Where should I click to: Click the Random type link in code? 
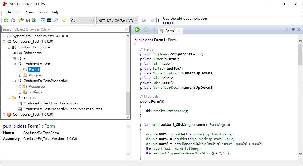point(189,144)
